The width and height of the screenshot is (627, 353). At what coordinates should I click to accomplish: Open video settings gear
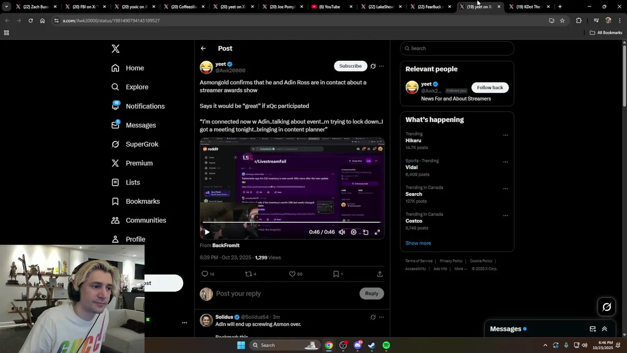coord(354,232)
